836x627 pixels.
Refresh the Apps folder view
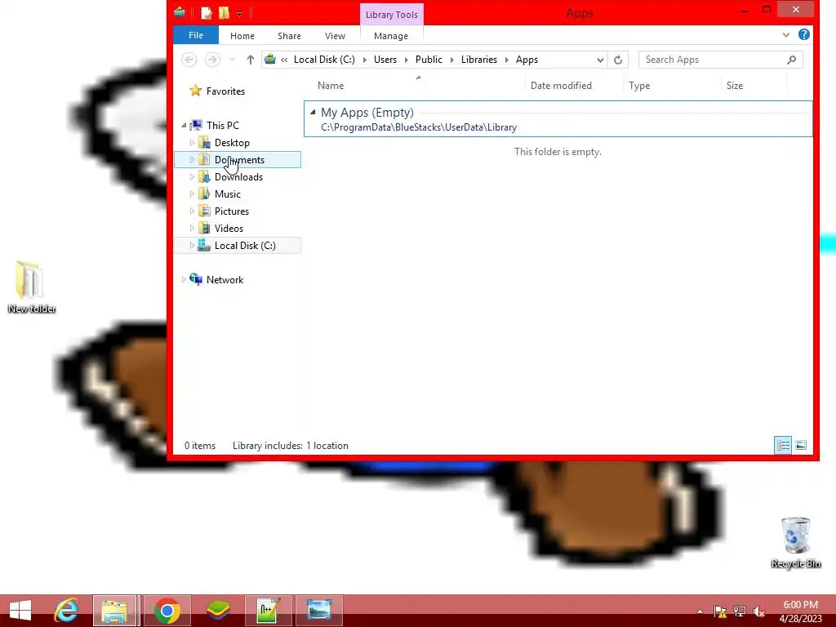pyautogui.click(x=618, y=60)
